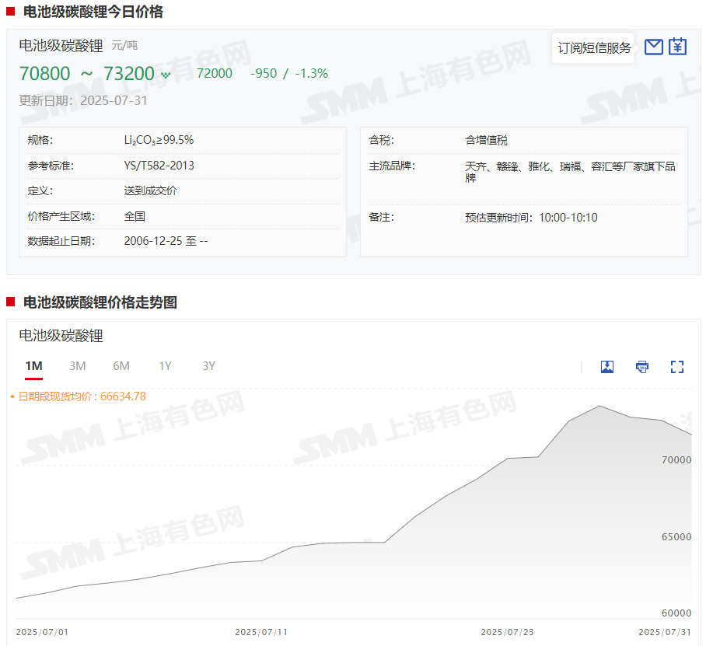Click the green down-arrow price indicator

(165, 75)
